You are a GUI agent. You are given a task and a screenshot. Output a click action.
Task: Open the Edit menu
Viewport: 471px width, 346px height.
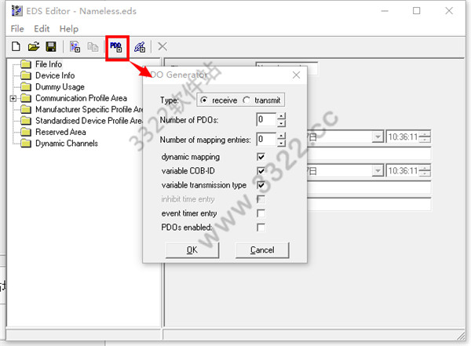pos(42,29)
